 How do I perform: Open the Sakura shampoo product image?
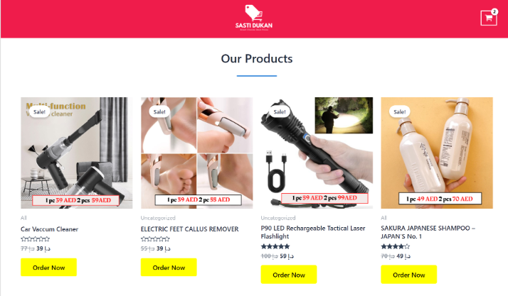click(x=437, y=153)
